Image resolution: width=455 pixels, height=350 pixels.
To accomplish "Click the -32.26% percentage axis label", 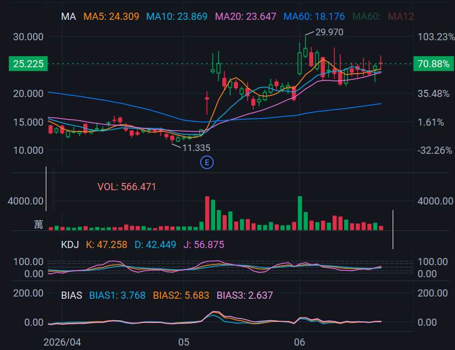I will click(x=435, y=150).
